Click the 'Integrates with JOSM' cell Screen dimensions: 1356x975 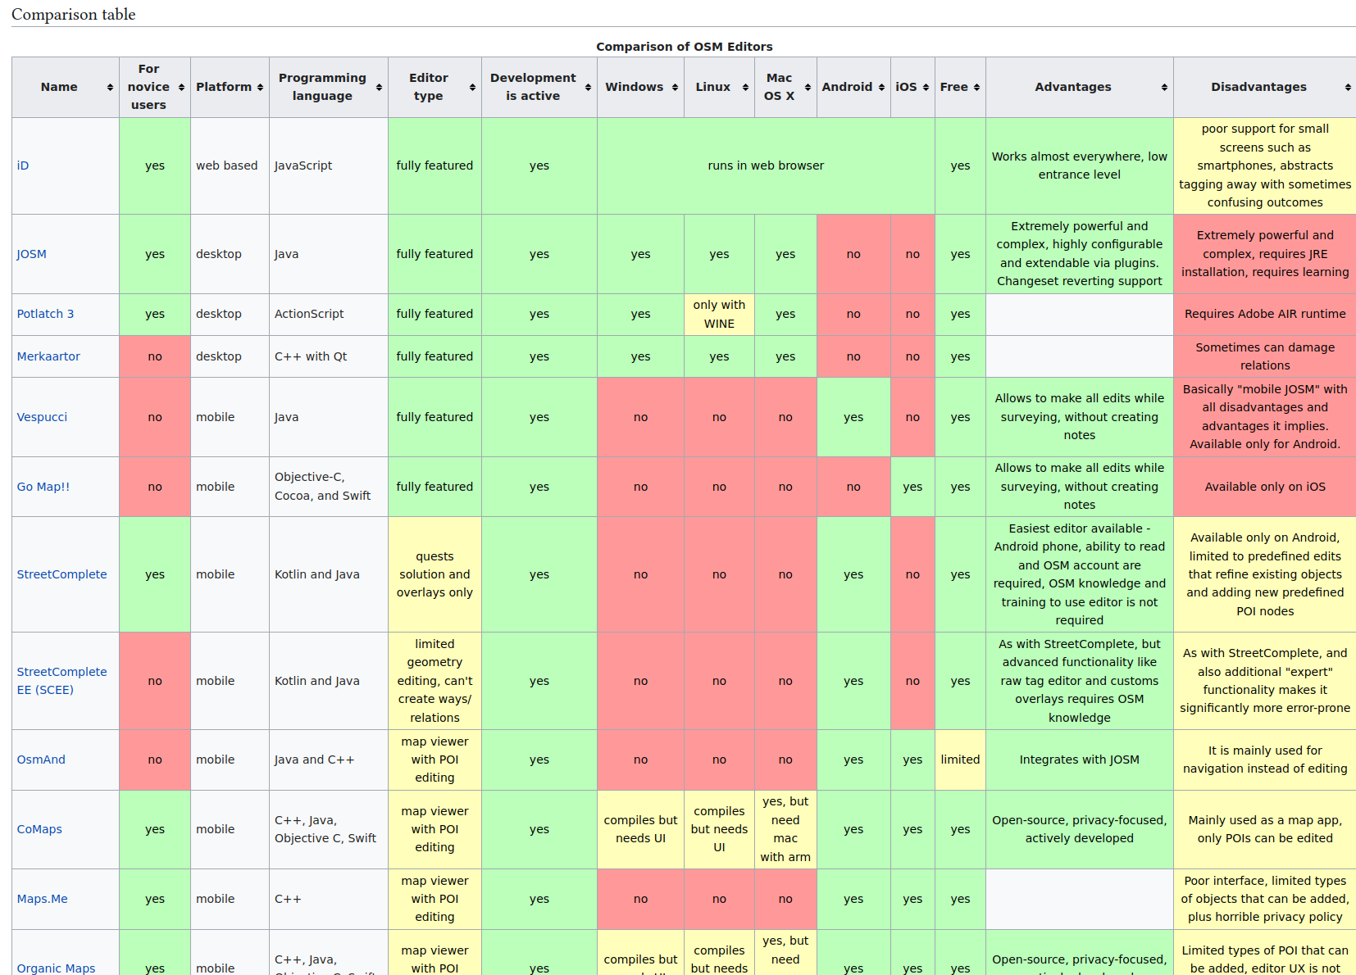point(1080,760)
